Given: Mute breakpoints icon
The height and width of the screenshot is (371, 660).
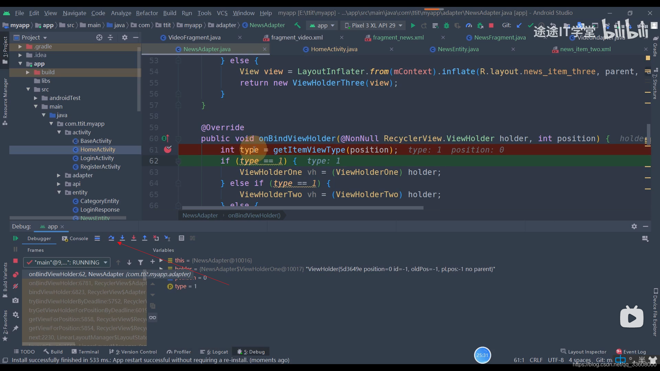Looking at the screenshot, I should point(15,286).
